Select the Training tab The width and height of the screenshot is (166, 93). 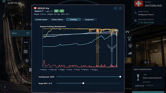point(73,20)
